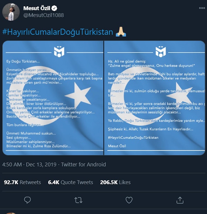Click the Twitter for Android source label

[83, 164]
